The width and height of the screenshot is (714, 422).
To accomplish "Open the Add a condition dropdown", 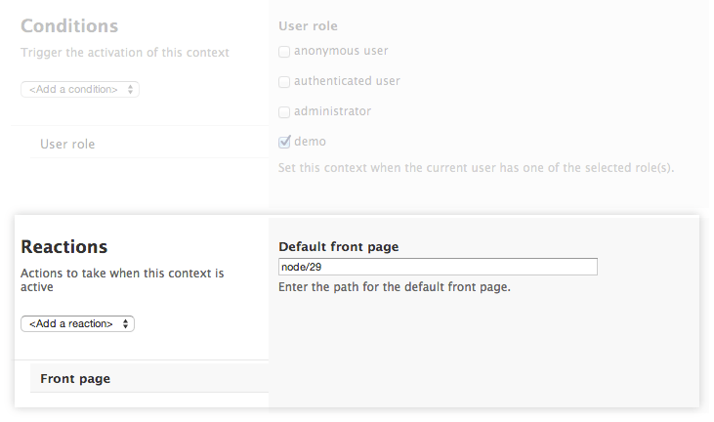I will click(x=79, y=89).
